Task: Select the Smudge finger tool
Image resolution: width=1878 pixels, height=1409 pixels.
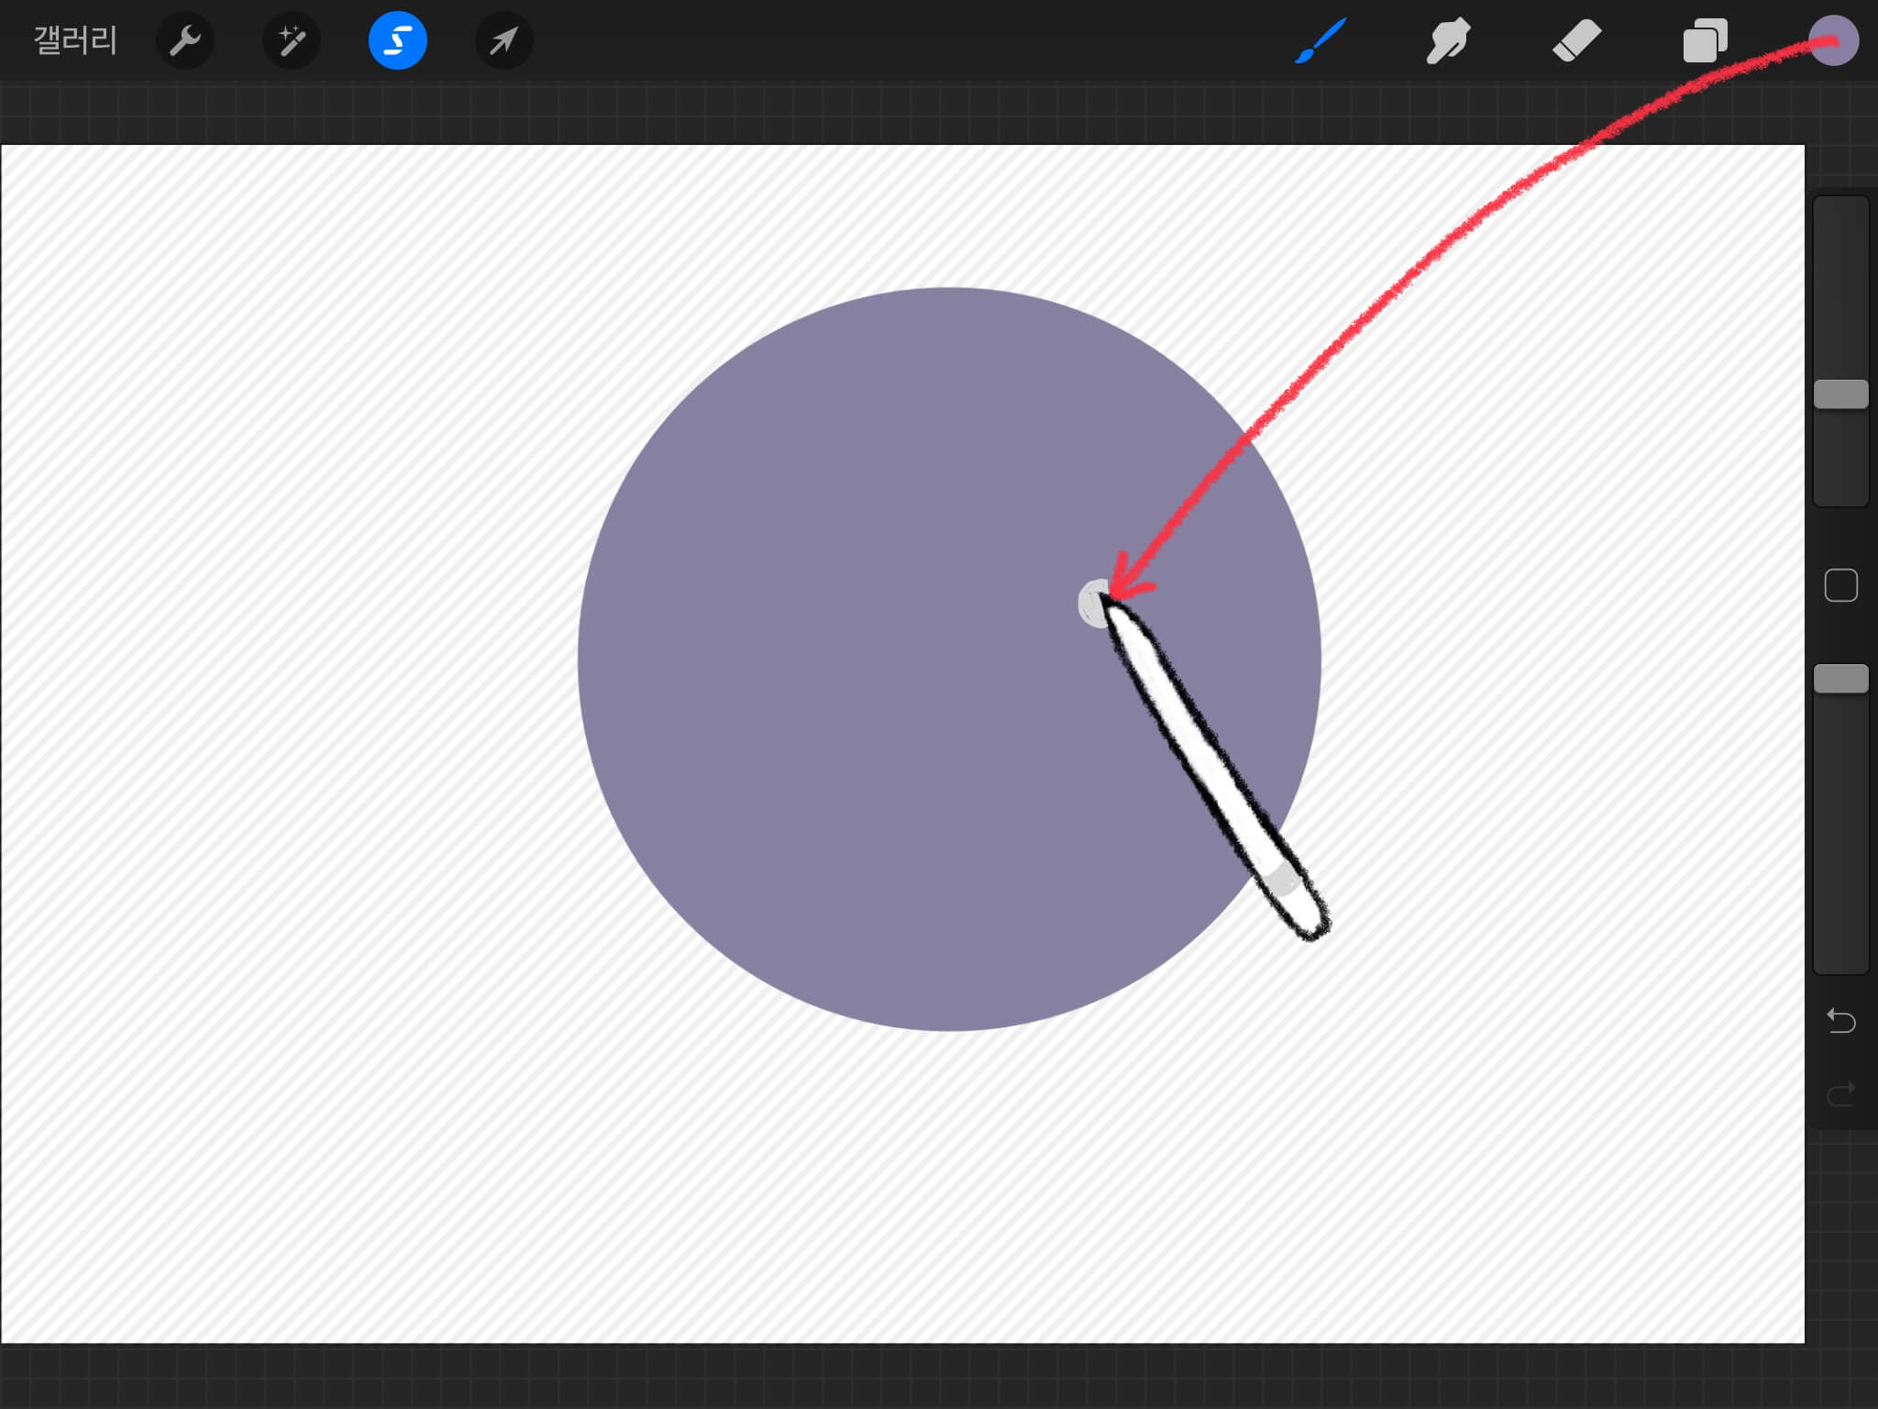Action: (x=1448, y=40)
